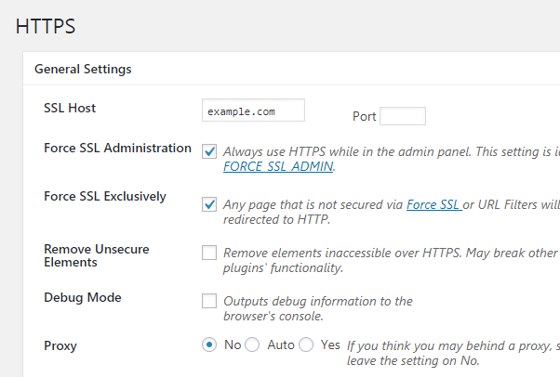Enable Debug Mode checkbox

click(x=209, y=301)
